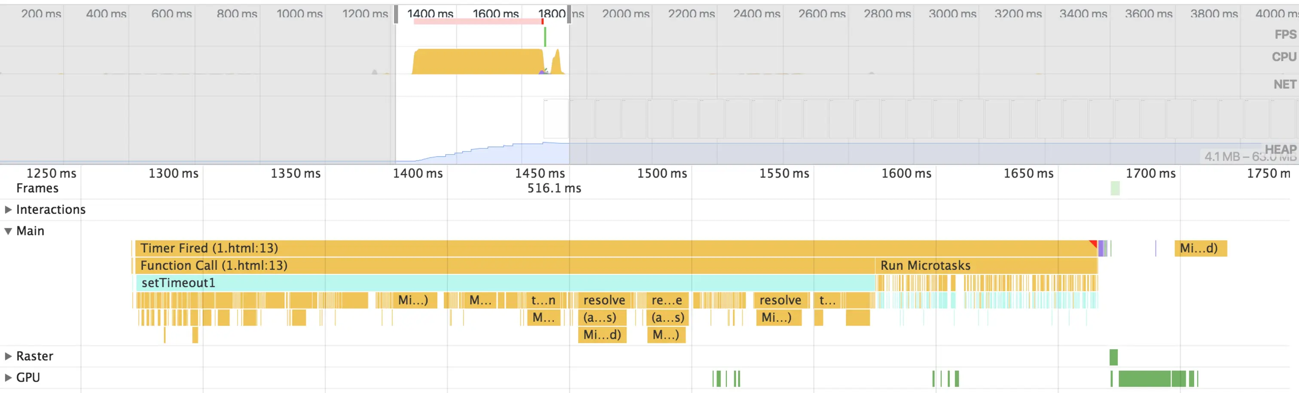Click the 516.1 ms frame duration label
The image size is (1299, 393).
(x=554, y=188)
